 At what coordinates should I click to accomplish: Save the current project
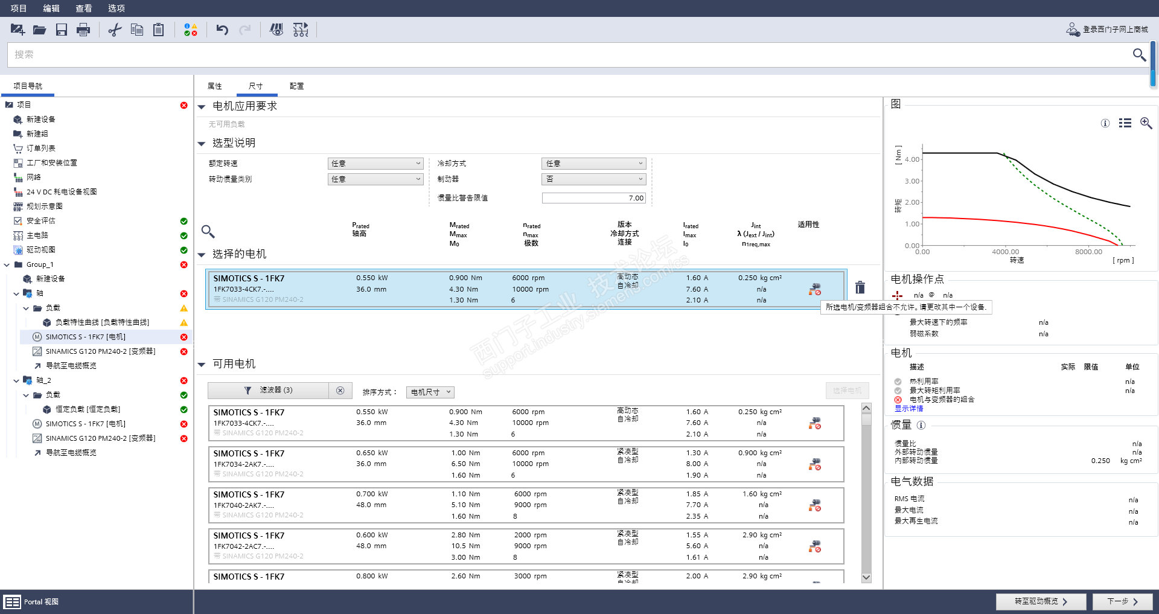[62, 30]
